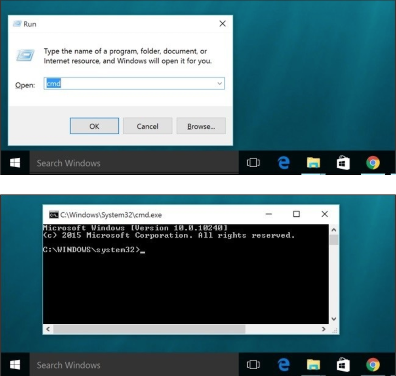Open Task View in lower taskbar

pyautogui.click(x=253, y=365)
